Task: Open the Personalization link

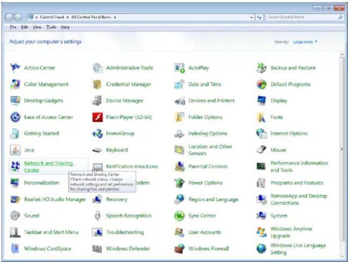Action: pyautogui.click(x=41, y=183)
